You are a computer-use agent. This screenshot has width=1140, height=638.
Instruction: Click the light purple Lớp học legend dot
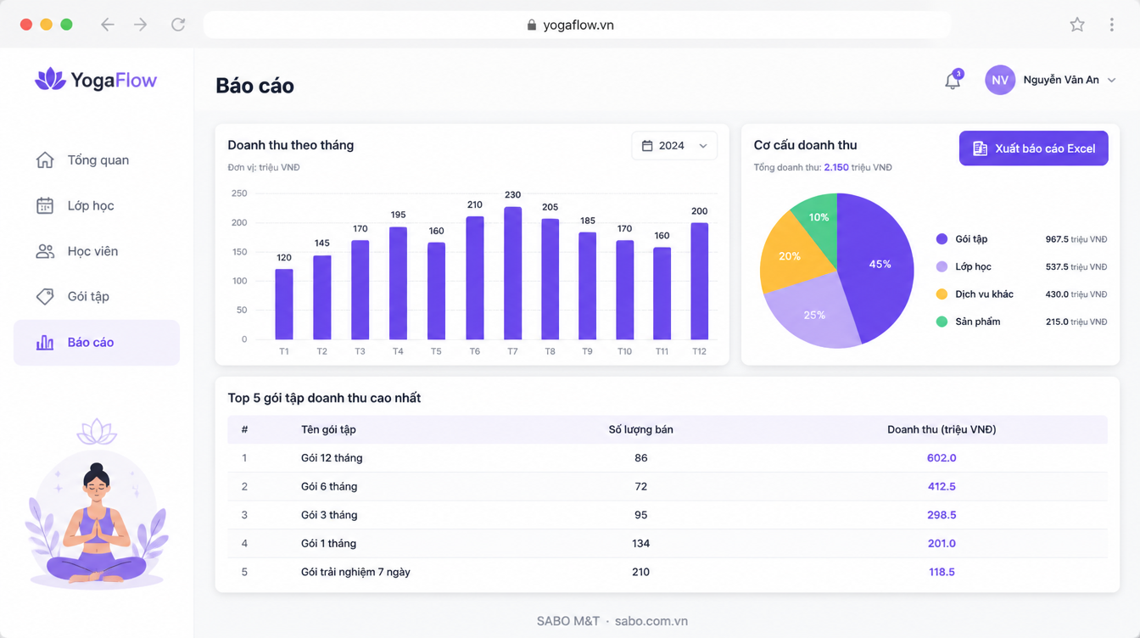942,266
